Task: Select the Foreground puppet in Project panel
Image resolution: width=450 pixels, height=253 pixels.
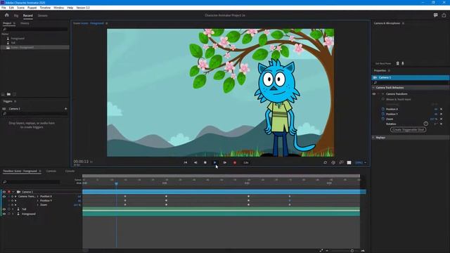Action: [x=18, y=38]
